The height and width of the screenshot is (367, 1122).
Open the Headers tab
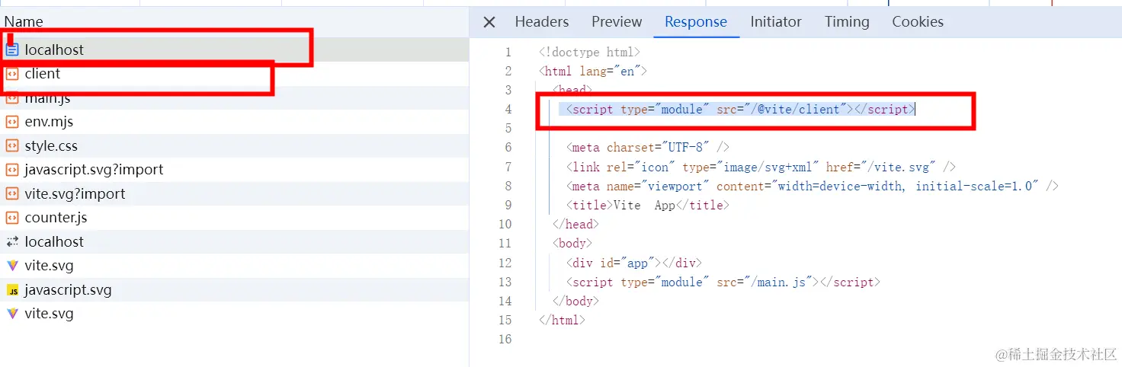coord(542,22)
